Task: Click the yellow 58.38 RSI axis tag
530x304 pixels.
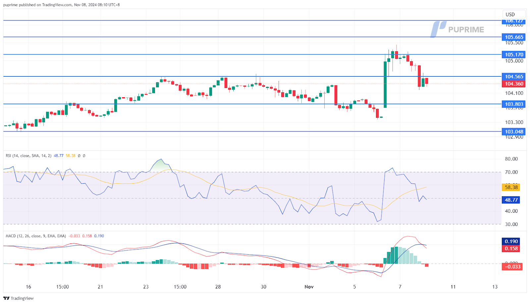Action: 511,187
